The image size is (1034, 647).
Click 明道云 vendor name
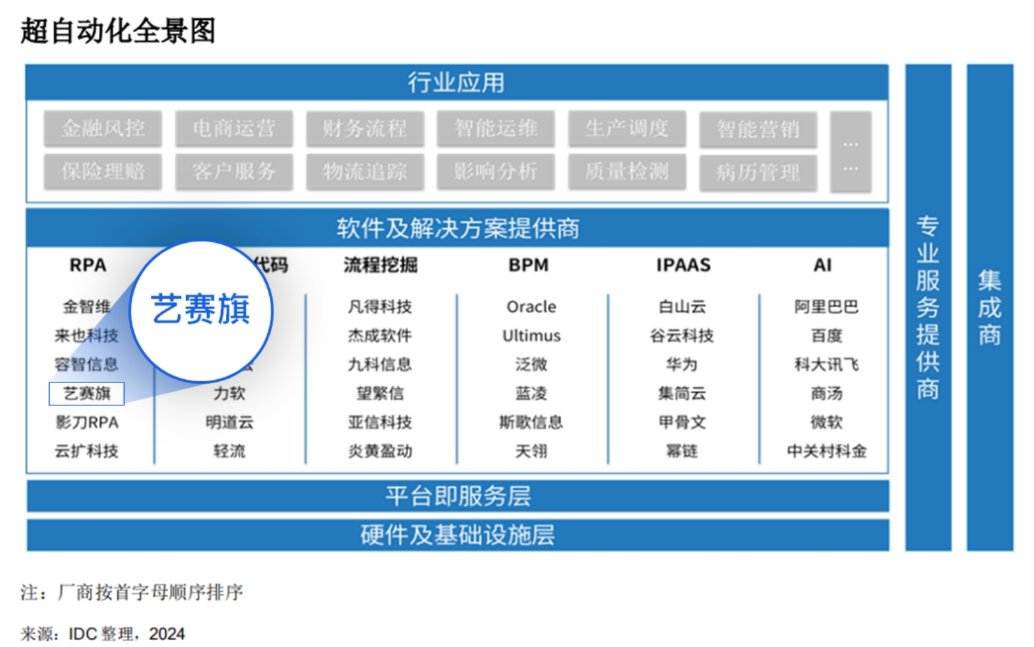[229, 422]
